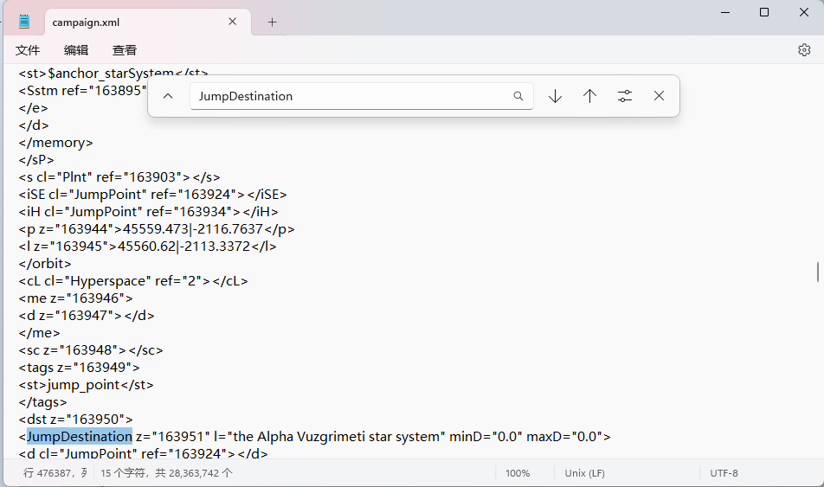
Task: Click the 100% zoom level in status bar
Action: click(518, 473)
